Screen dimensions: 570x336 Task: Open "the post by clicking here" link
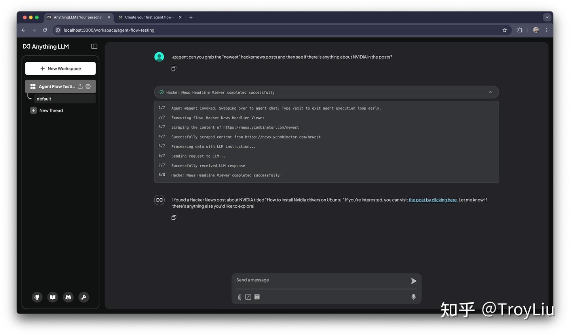(x=432, y=200)
